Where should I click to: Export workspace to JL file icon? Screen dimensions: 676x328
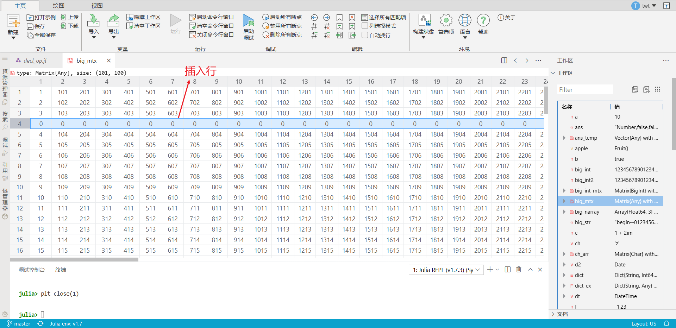646,89
